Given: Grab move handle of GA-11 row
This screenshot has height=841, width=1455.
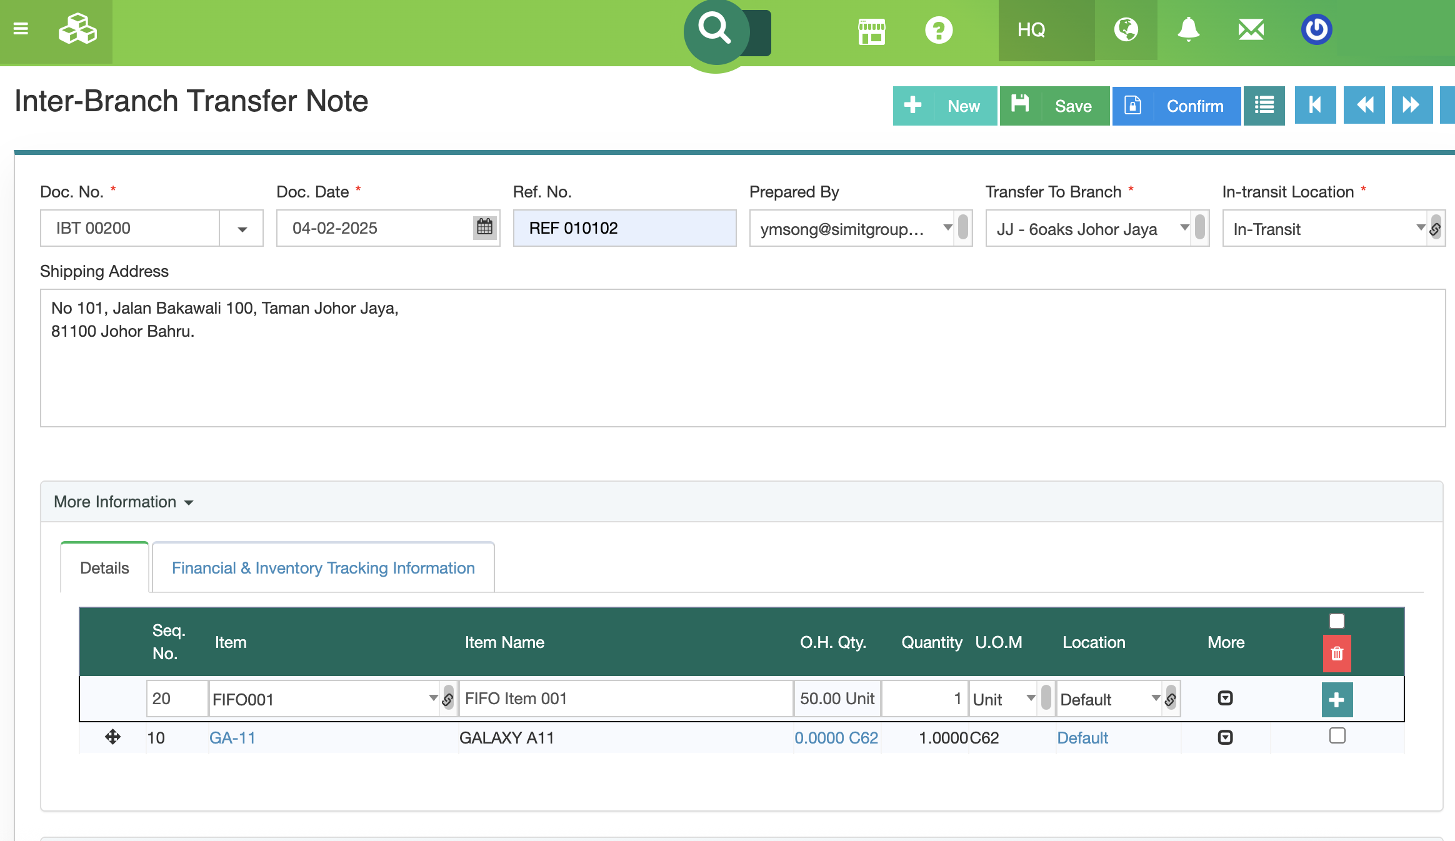Looking at the screenshot, I should 112,737.
